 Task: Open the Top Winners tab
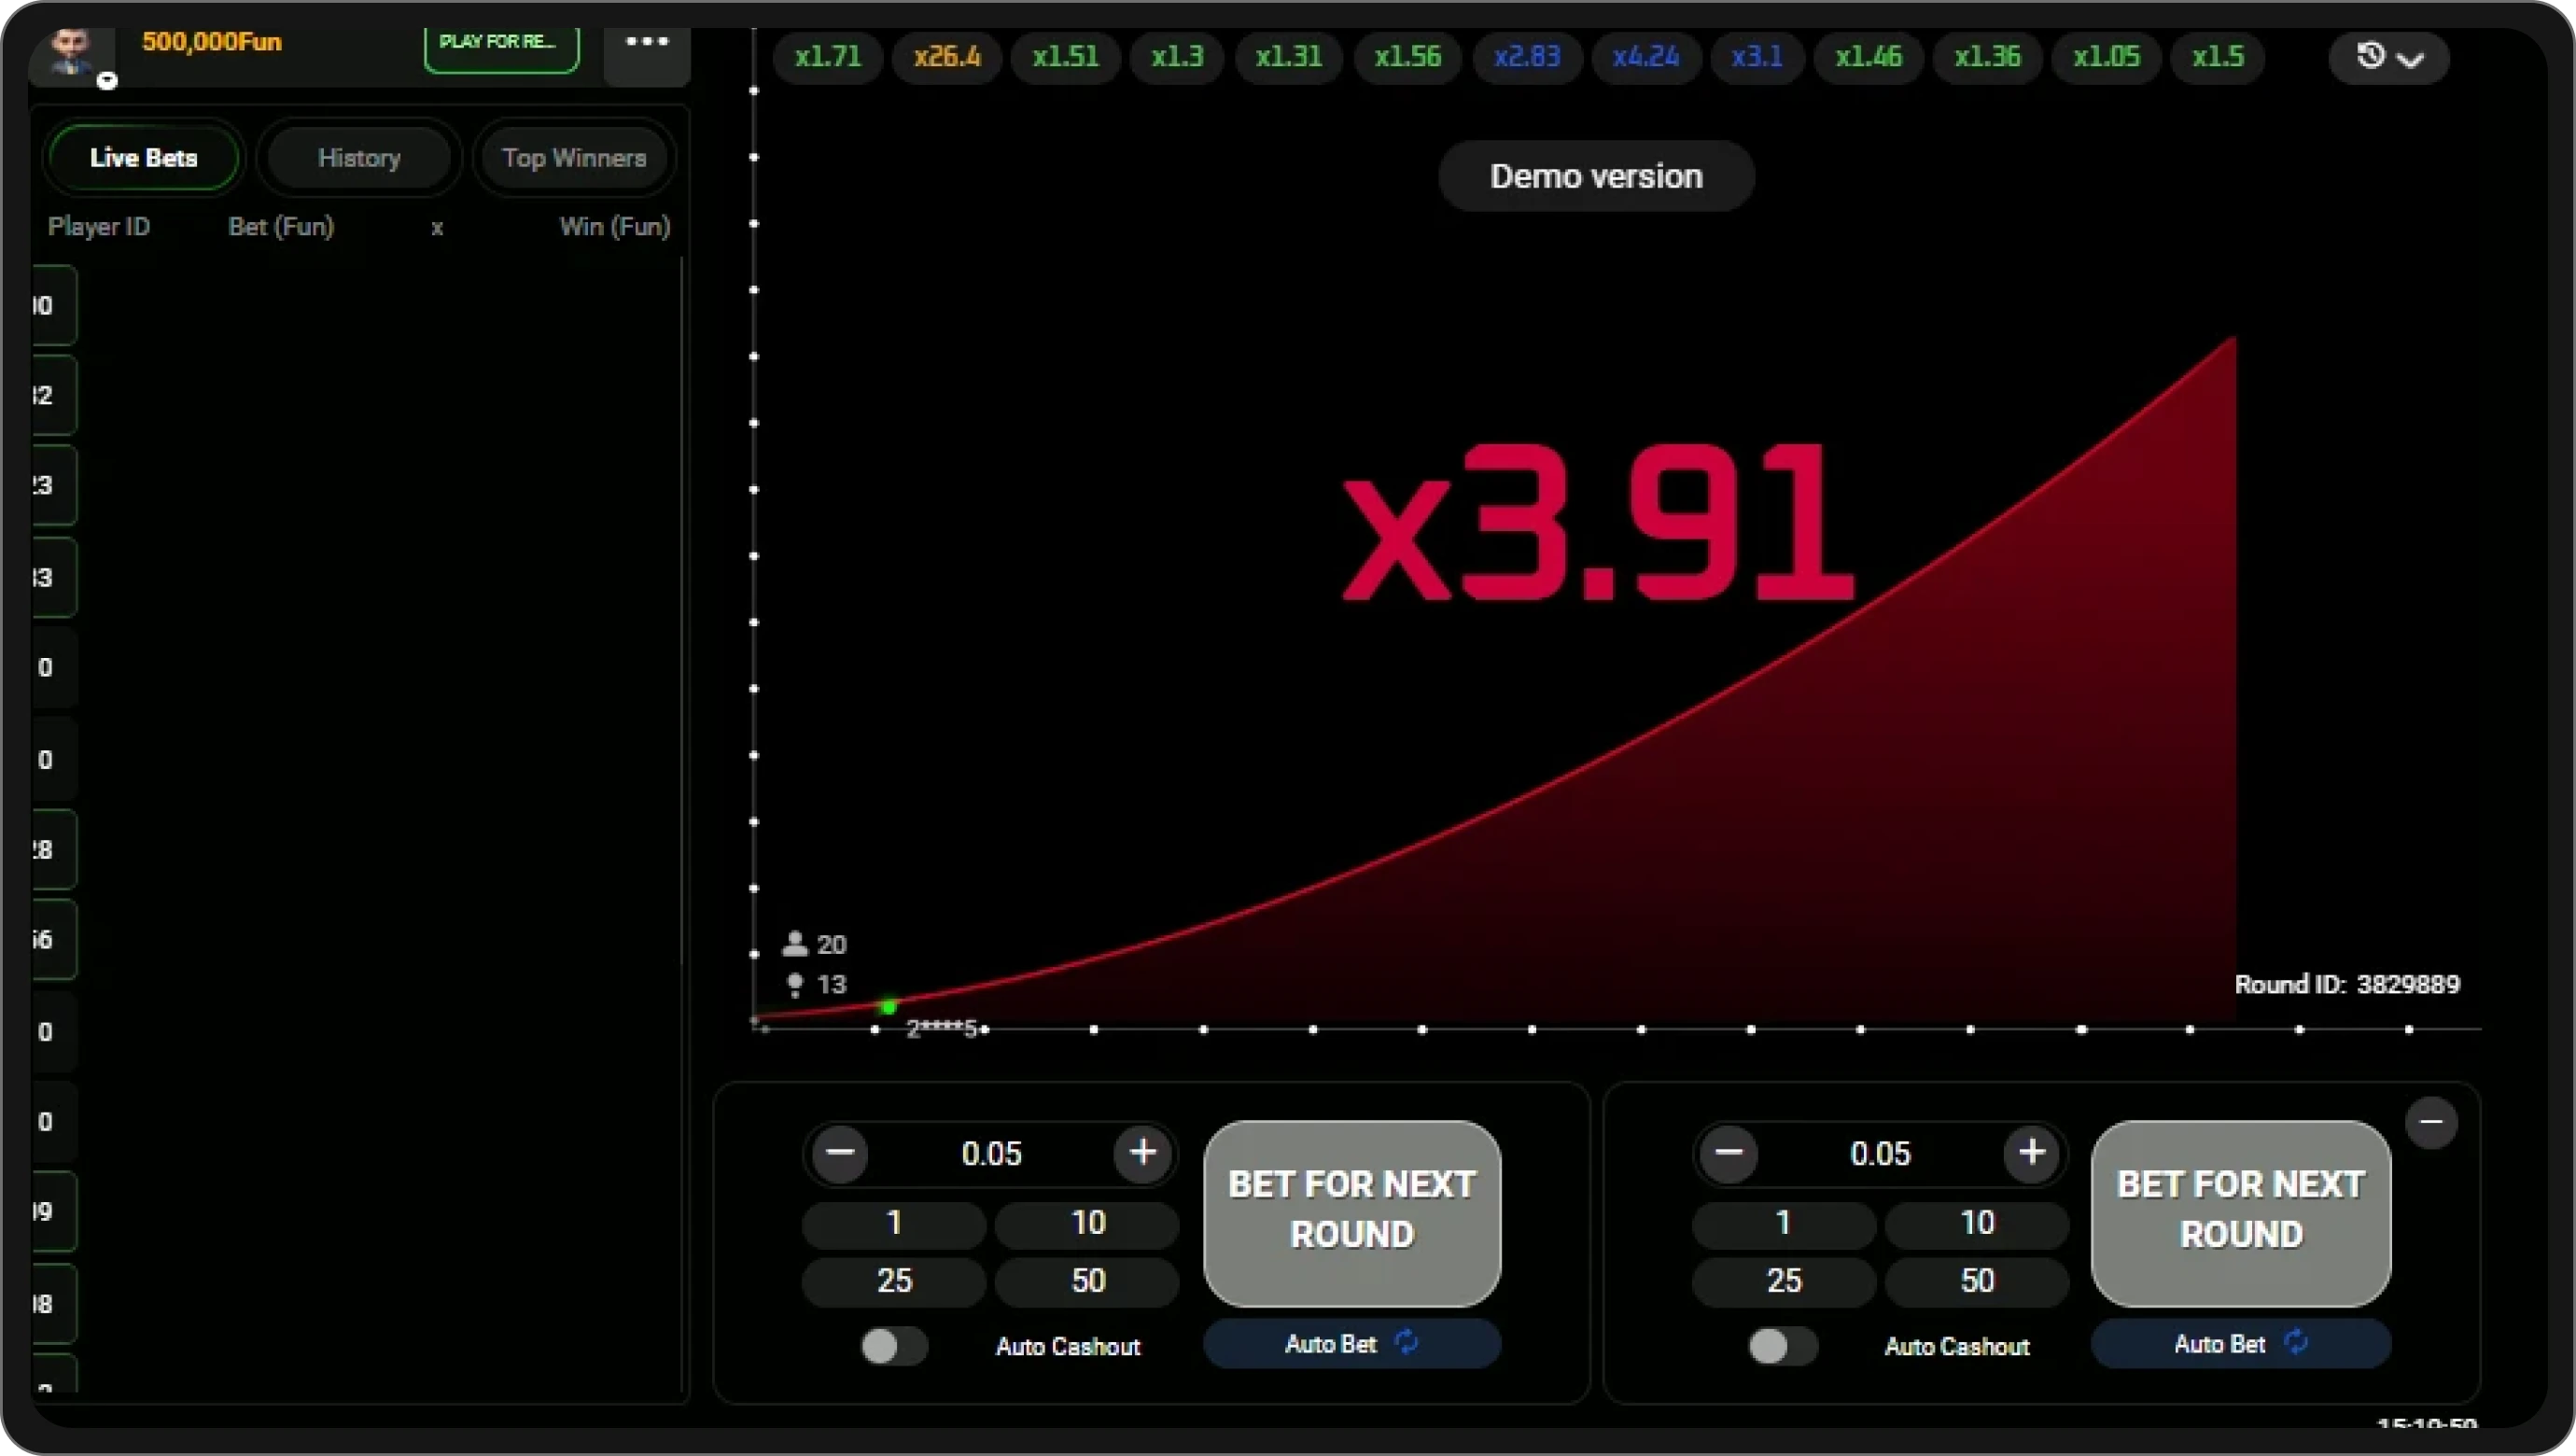point(573,157)
